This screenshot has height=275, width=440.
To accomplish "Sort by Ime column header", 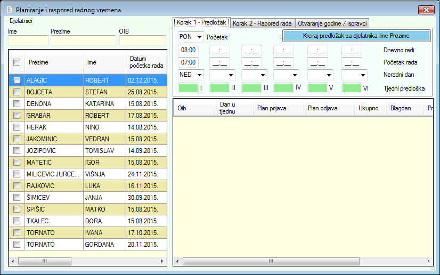I will tap(104, 62).
